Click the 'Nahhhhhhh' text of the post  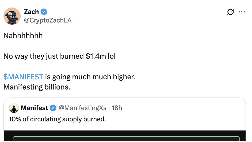23,36
